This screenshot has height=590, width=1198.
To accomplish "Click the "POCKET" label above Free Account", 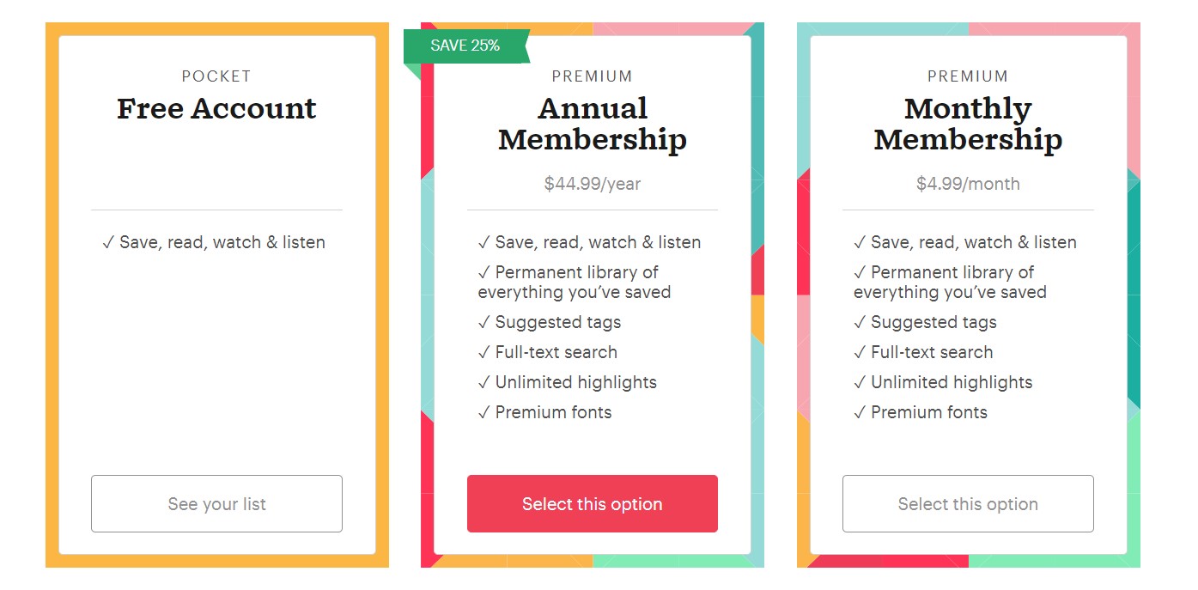I will tap(216, 76).
